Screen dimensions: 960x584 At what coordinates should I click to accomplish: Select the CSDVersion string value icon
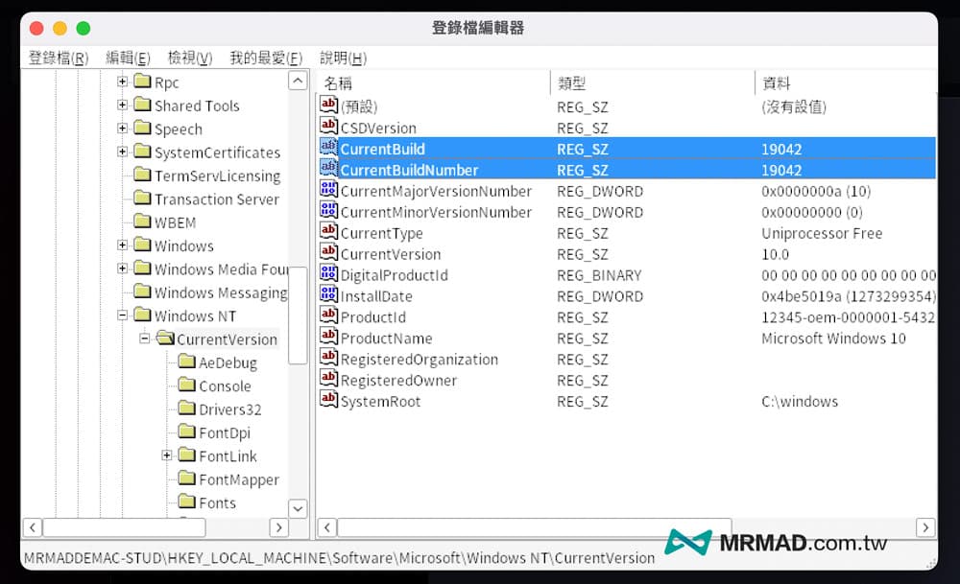pos(328,128)
